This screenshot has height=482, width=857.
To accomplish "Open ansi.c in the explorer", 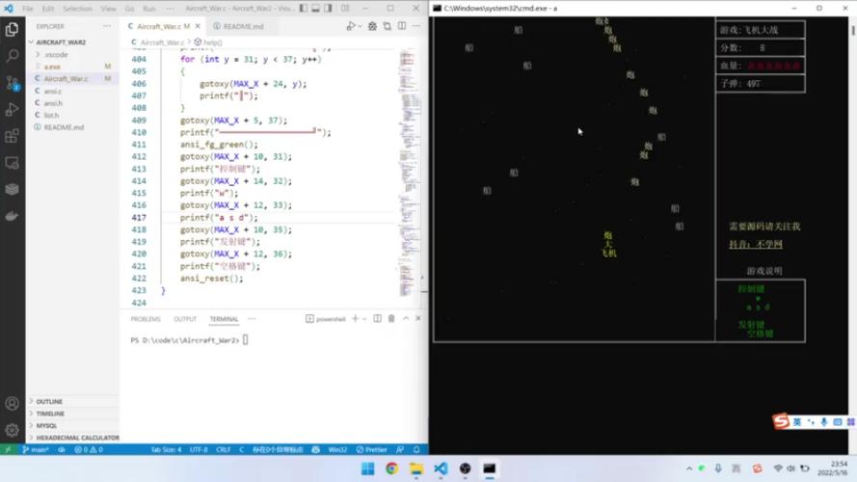I will pos(72,92).
